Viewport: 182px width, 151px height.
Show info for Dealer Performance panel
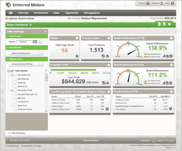(171, 38)
